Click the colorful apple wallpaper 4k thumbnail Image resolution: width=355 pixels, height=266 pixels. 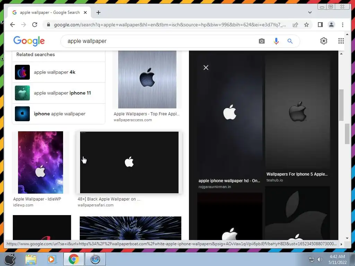tap(22, 72)
